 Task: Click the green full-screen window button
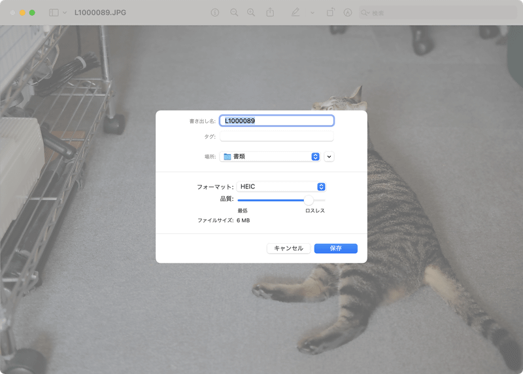click(32, 12)
